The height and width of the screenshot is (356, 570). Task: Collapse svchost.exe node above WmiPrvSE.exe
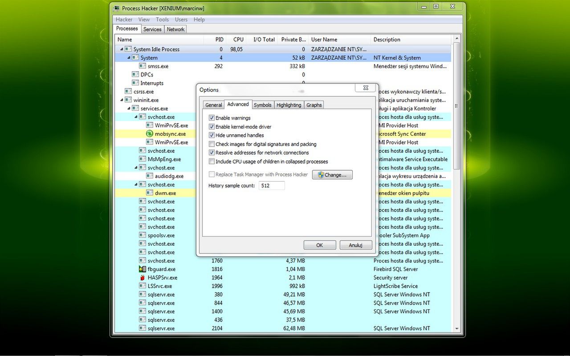(136, 117)
